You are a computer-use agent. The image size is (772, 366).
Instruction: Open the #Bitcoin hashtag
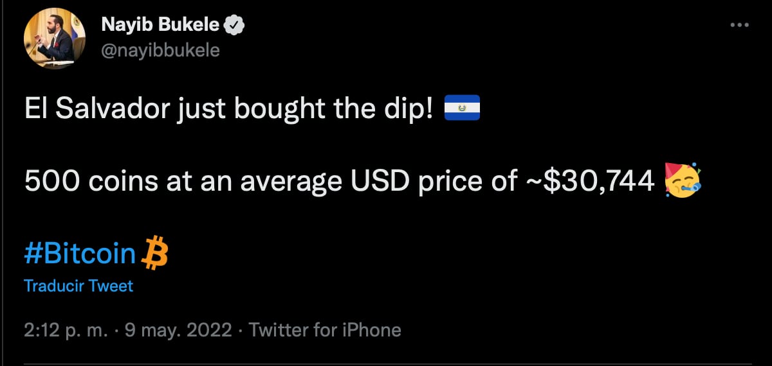(x=80, y=254)
